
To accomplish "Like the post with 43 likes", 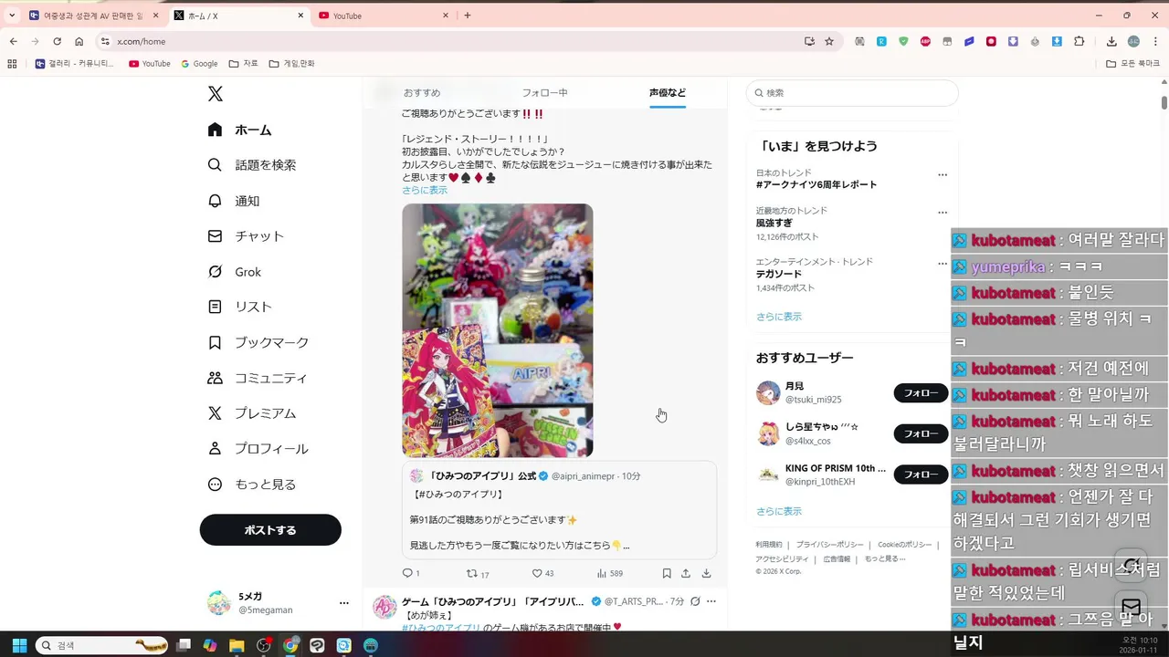I will 542,573.
